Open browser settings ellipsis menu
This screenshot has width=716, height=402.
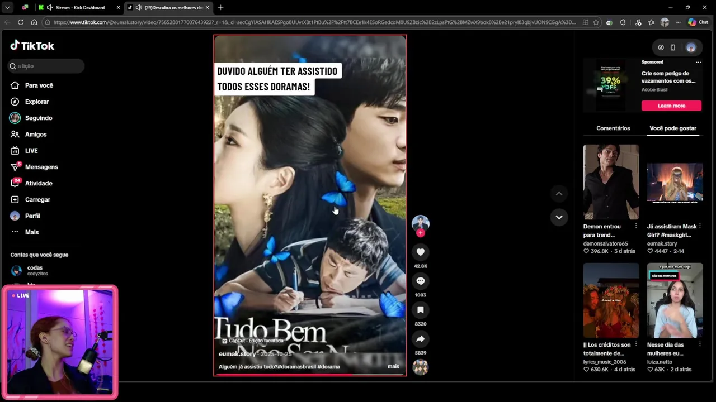677,22
